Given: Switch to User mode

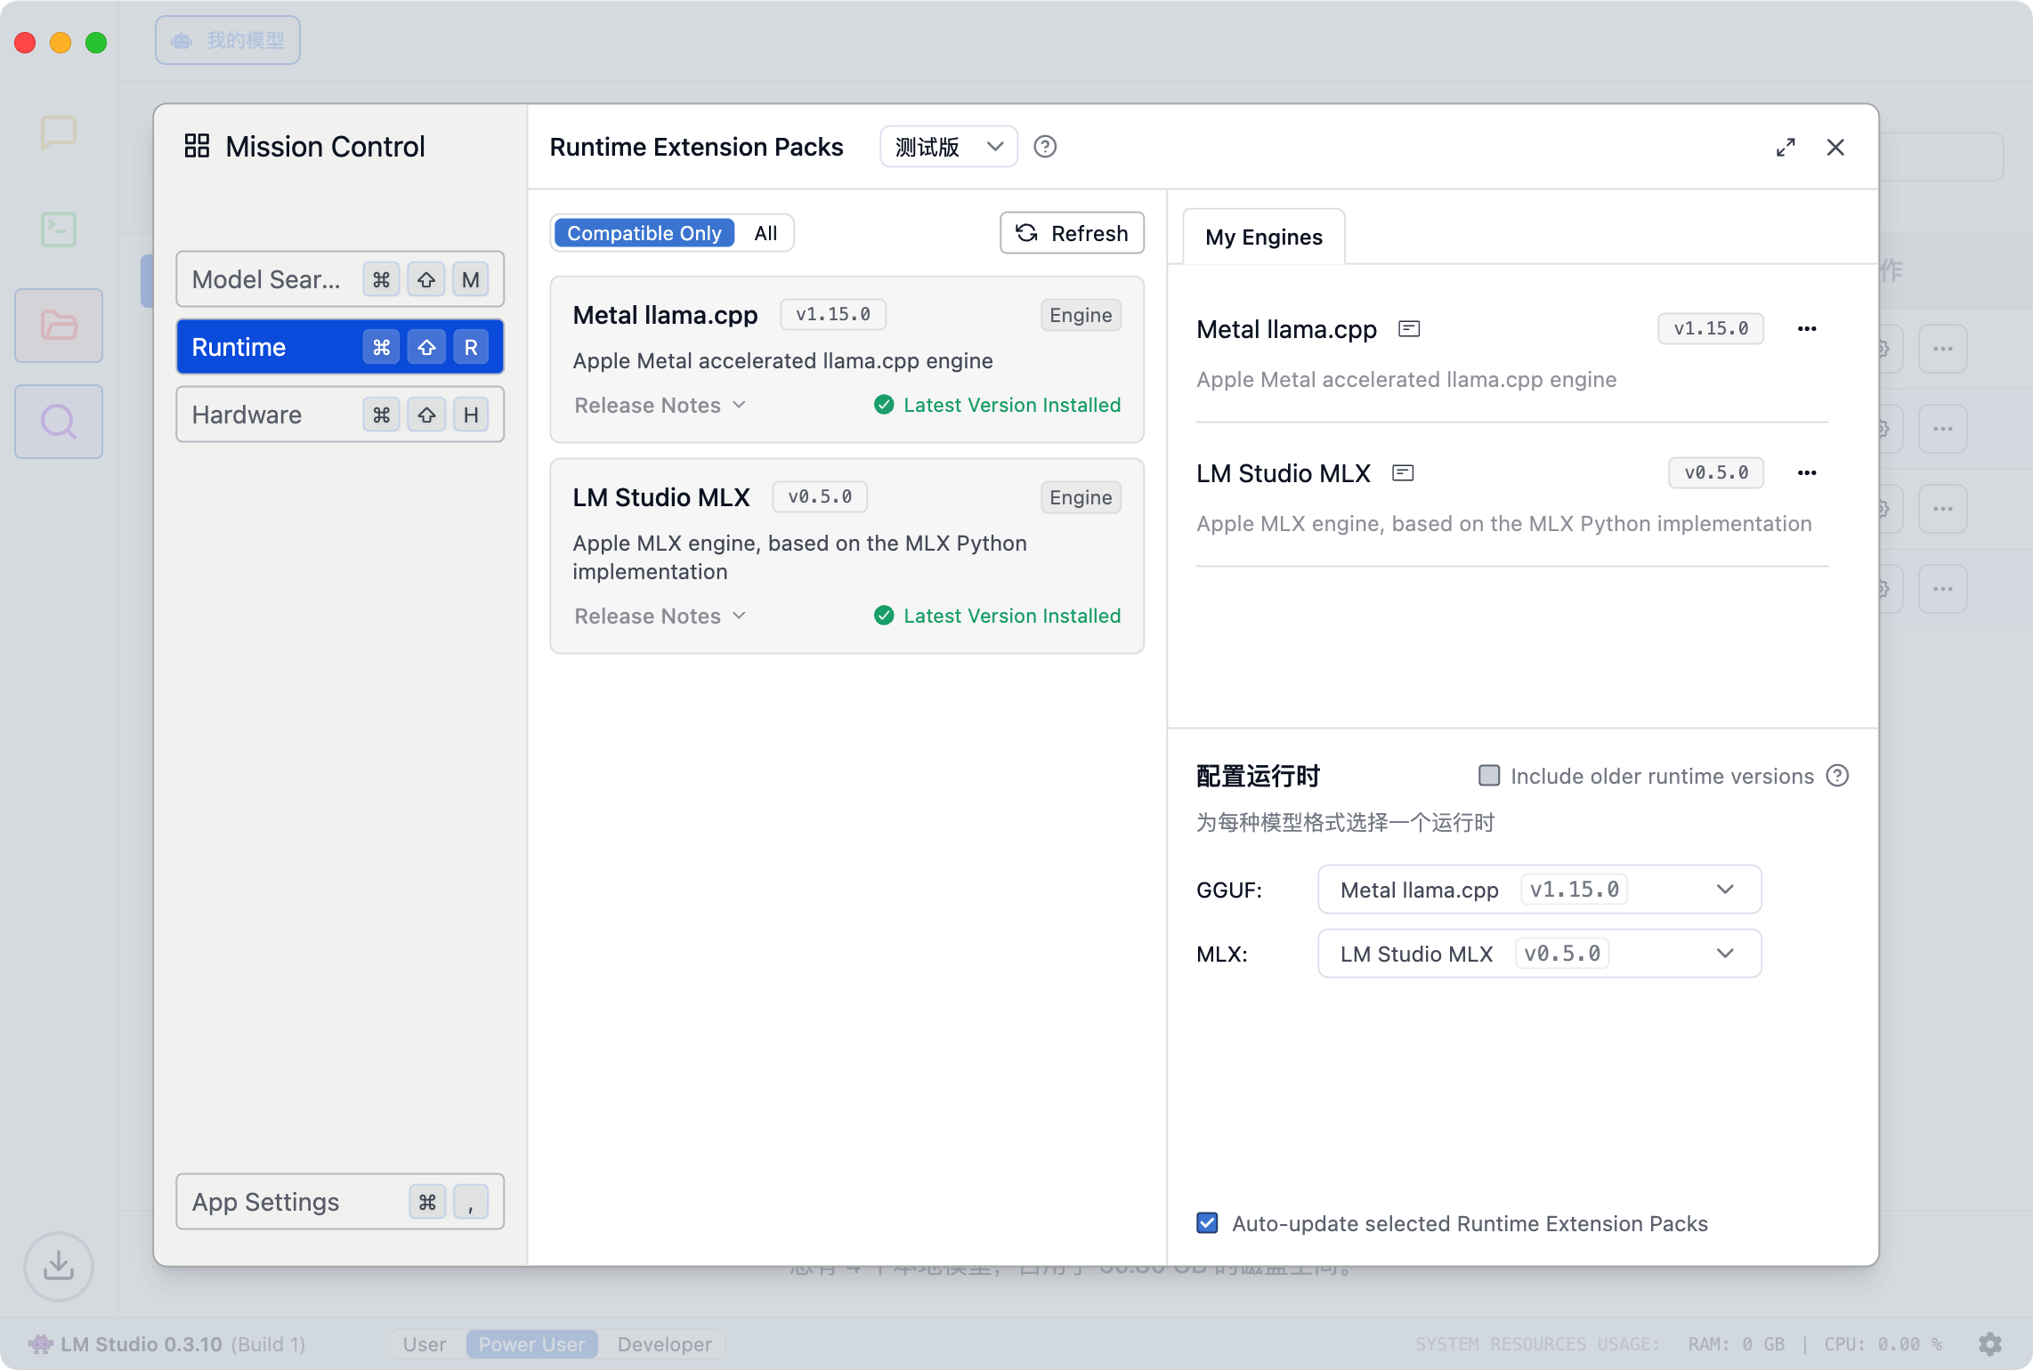Looking at the screenshot, I should click(425, 1343).
